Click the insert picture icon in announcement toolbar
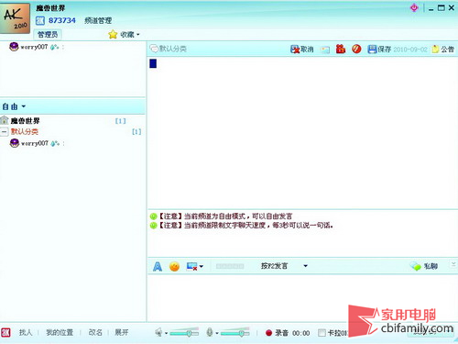458x344 pixels. click(x=325, y=50)
